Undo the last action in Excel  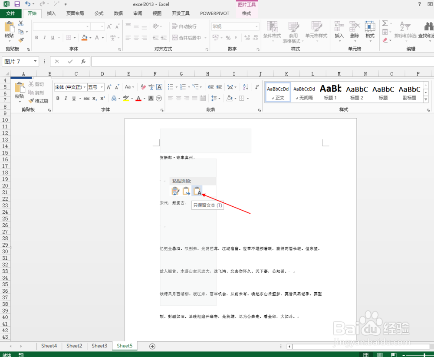(27, 4)
